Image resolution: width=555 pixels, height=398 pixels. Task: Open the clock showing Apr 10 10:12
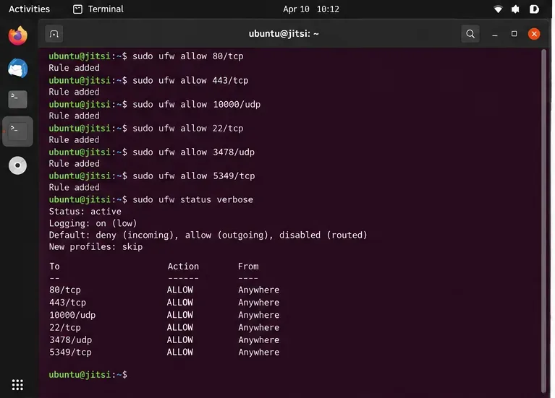point(310,9)
